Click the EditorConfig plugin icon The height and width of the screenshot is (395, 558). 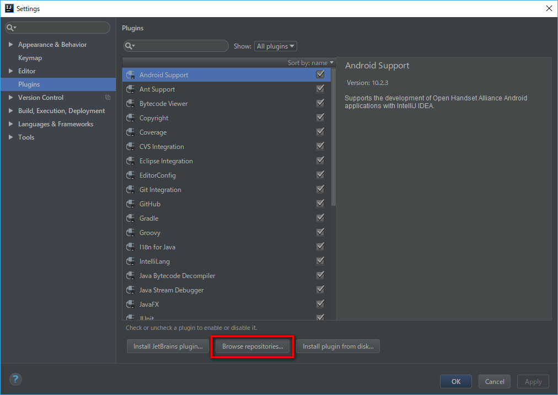coord(131,175)
